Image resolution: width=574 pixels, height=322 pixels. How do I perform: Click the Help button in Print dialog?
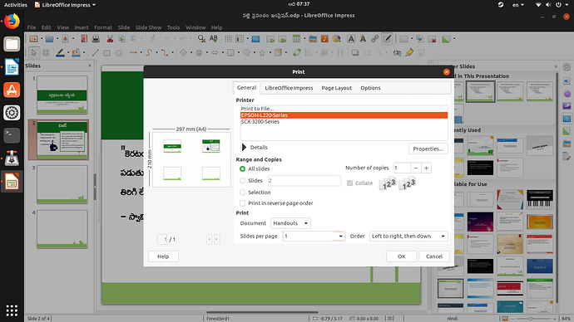pos(163,256)
